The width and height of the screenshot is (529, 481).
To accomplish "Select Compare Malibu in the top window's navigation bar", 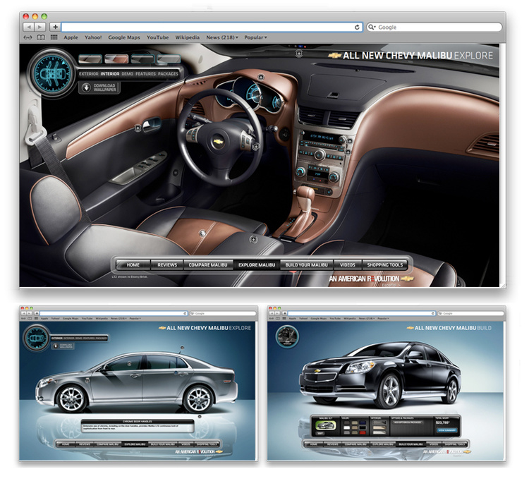I will click(x=208, y=264).
